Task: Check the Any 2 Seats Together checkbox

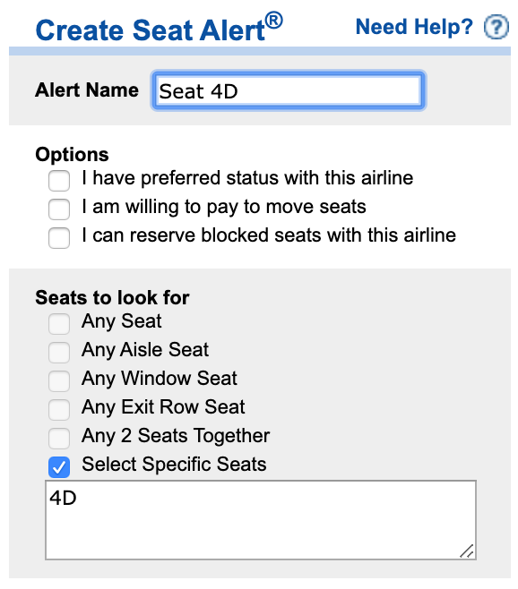Action: pyautogui.click(x=59, y=438)
